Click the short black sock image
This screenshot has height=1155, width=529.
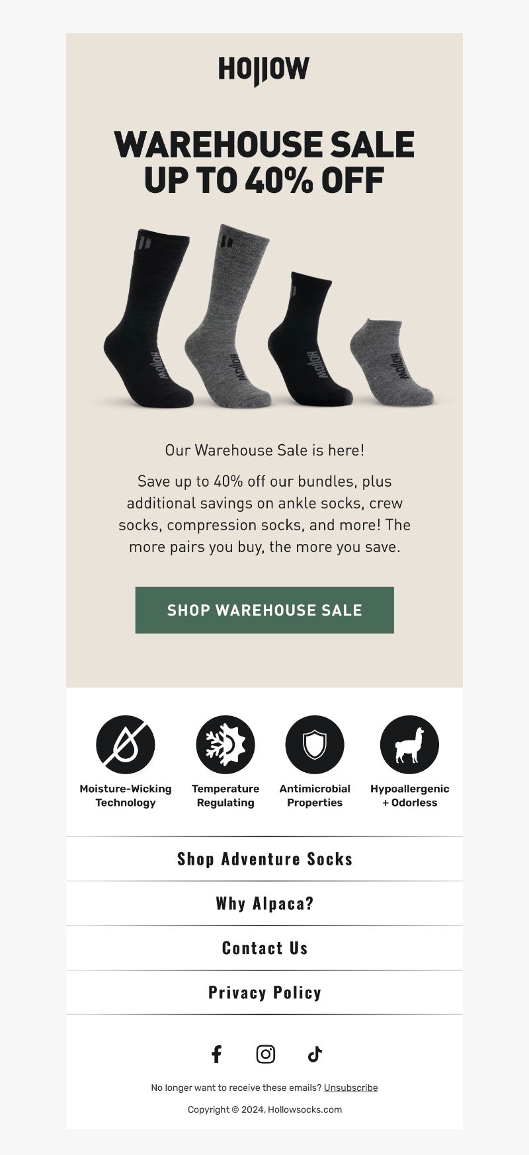click(309, 339)
